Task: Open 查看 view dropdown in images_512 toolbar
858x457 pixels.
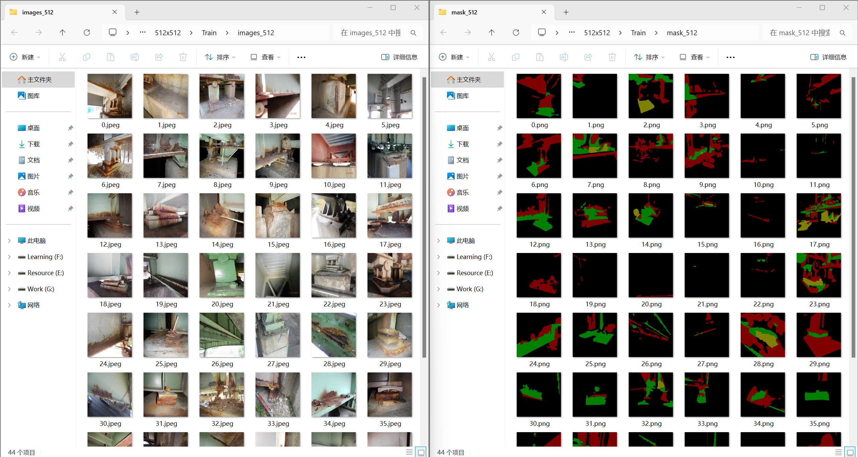Action: coord(265,57)
